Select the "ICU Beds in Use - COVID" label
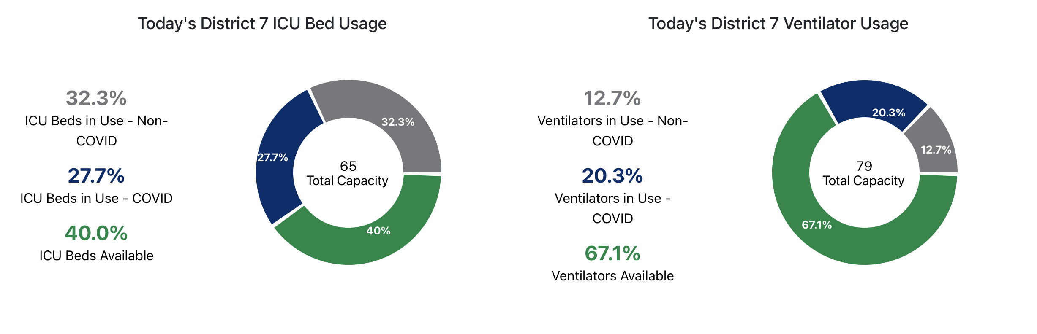 [x=96, y=198]
